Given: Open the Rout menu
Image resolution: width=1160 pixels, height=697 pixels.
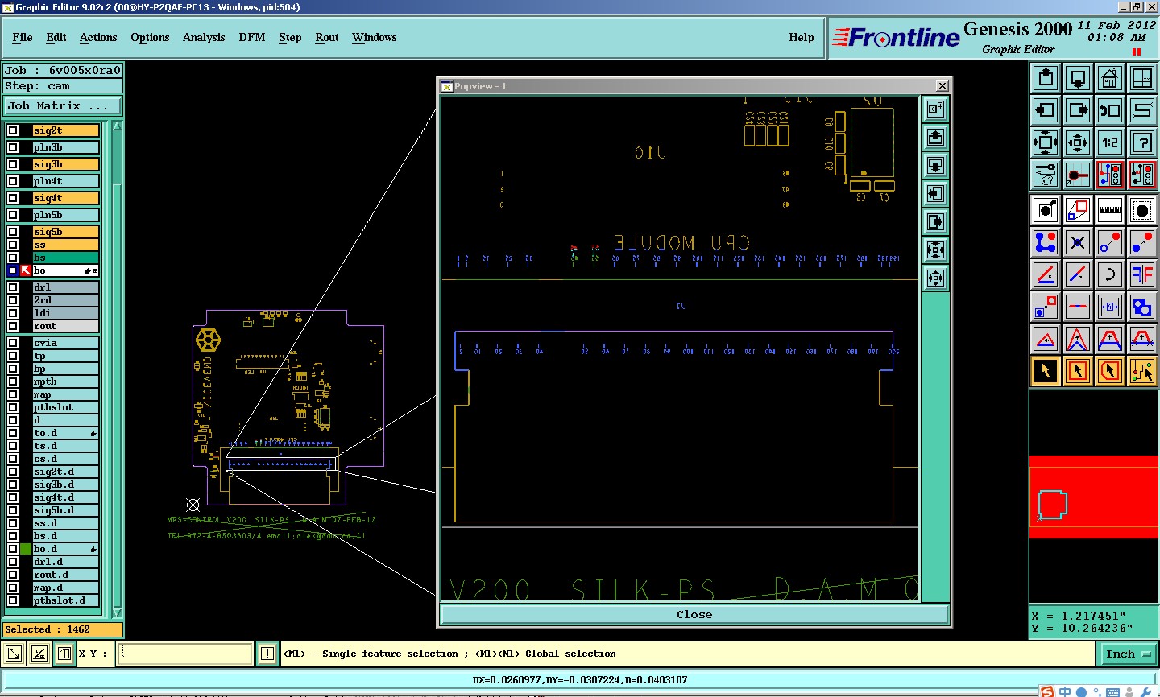Looking at the screenshot, I should coord(327,37).
